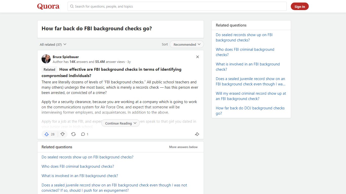Click the search magnifier icon
Image resolution: width=346 pixels, height=194 pixels.
[72, 6]
